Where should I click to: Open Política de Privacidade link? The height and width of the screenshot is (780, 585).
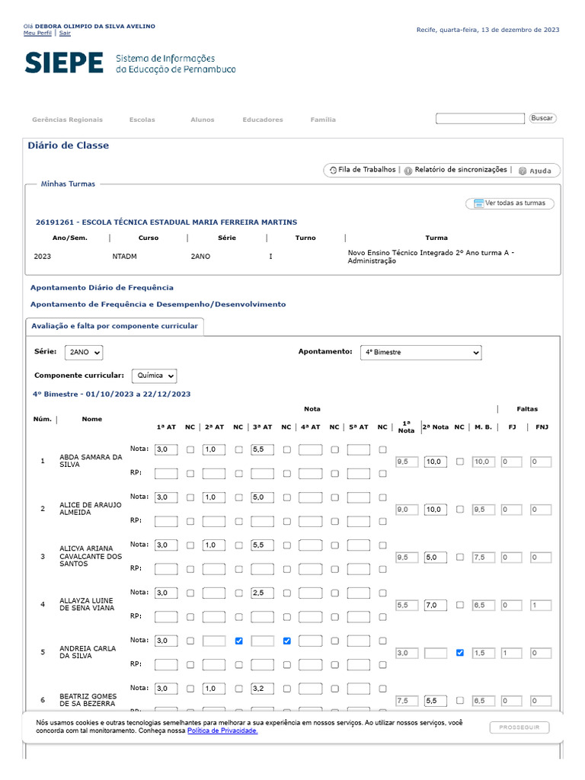pyautogui.click(x=222, y=731)
